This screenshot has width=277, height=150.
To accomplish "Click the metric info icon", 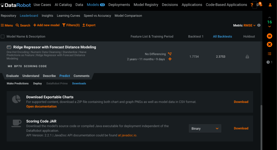I will pos(259,25).
